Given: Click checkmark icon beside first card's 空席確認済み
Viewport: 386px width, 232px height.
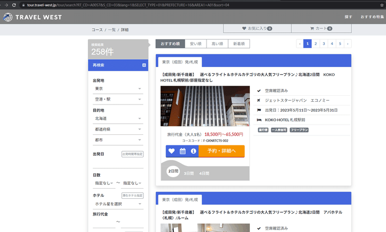Looking at the screenshot, I should click(x=259, y=90).
